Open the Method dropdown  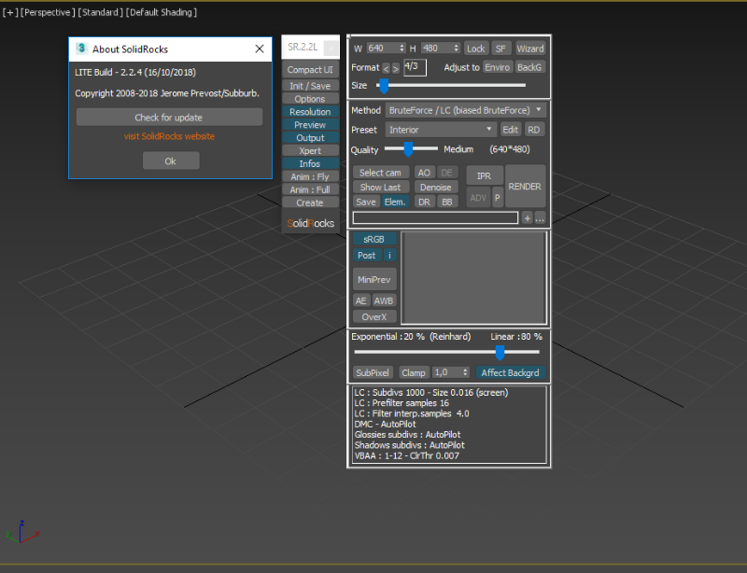point(465,110)
